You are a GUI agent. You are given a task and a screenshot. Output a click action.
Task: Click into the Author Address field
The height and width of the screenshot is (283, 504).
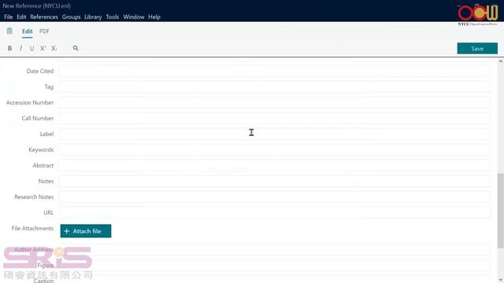click(275, 250)
